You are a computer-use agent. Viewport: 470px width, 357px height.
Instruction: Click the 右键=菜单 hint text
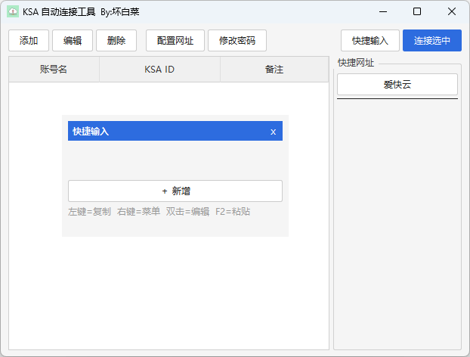tap(138, 212)
